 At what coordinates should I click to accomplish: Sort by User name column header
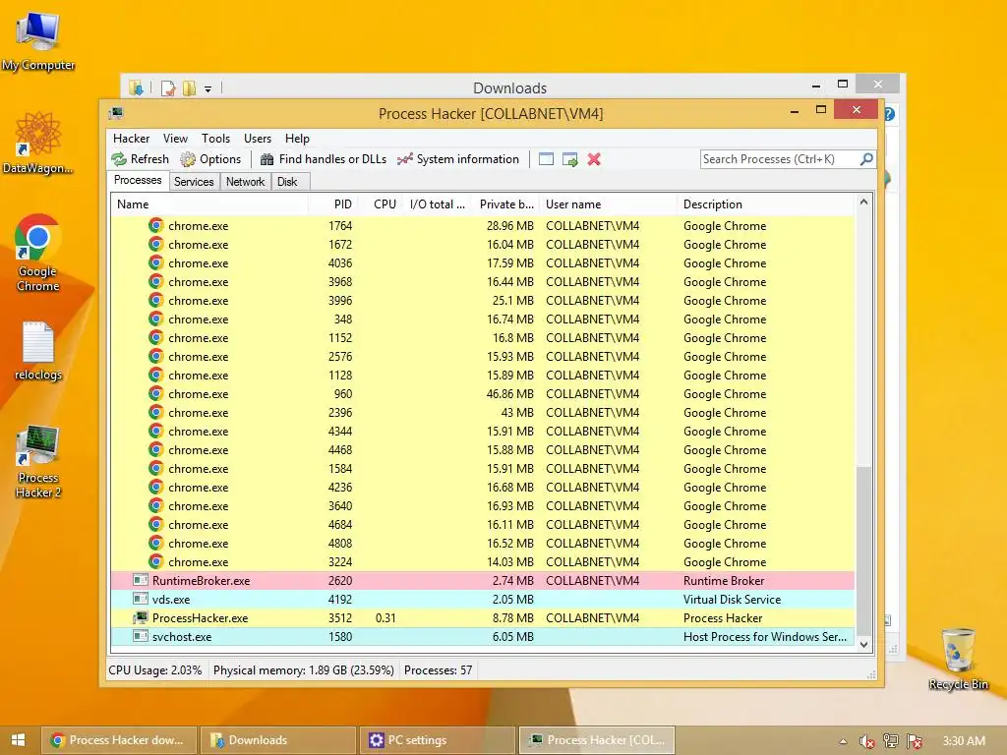coord(608,204)
